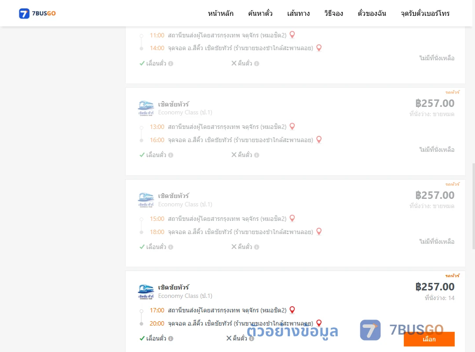
Task: Click Economy Class (ป.1) on 17:00 trip
Action: tap(185, 296)
